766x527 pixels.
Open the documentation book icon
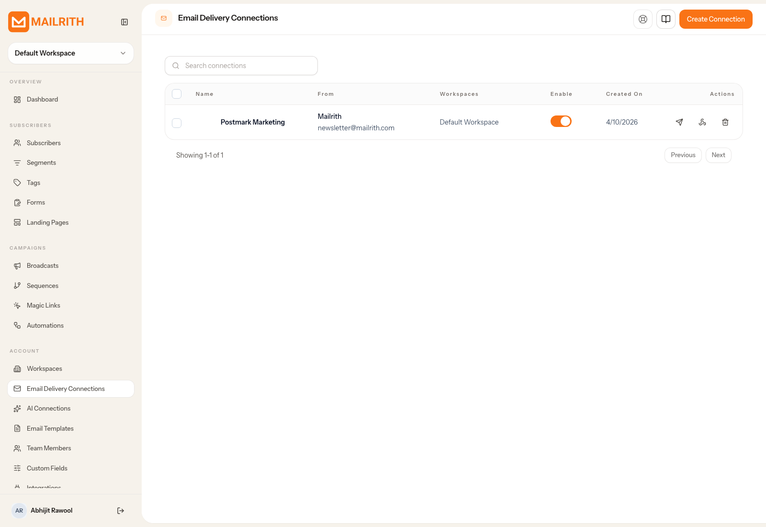[666, 19]
